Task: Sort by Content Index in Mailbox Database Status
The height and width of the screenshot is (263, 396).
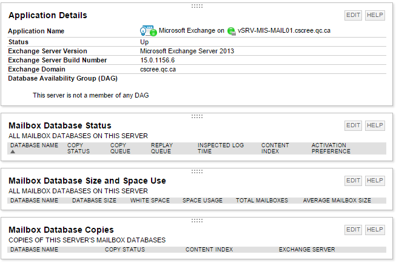Action: (x=275, y=148)
